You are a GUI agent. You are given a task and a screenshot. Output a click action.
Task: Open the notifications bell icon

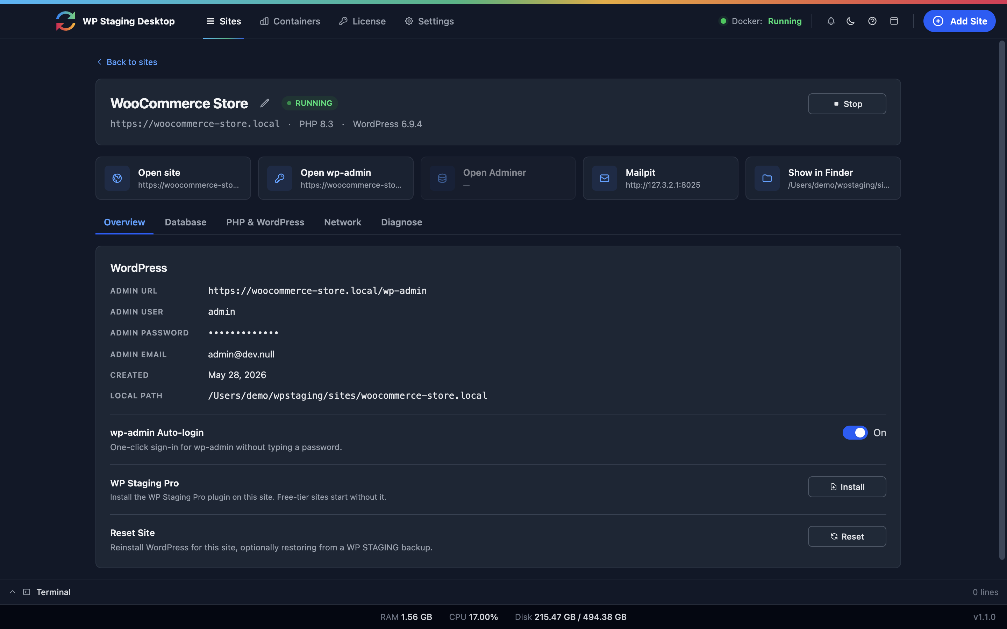[x=830, y=21]
